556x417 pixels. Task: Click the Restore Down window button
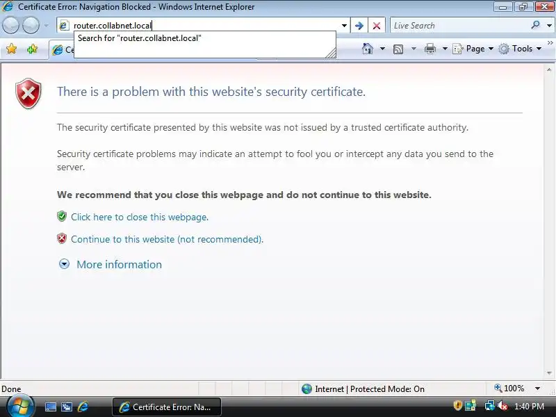(x=523, y=7)
